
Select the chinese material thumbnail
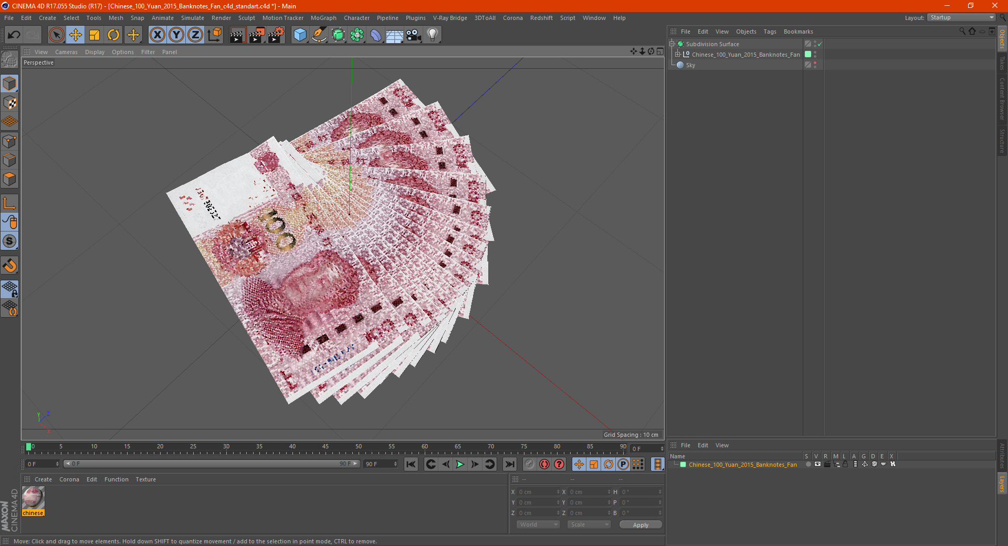click(33, 498)
